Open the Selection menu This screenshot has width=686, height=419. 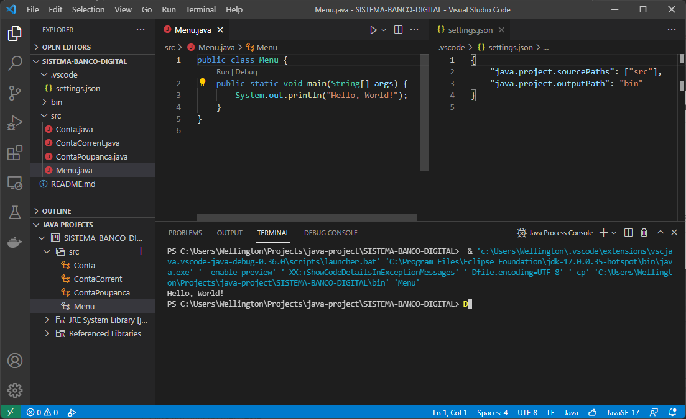[x=88, y=9]
